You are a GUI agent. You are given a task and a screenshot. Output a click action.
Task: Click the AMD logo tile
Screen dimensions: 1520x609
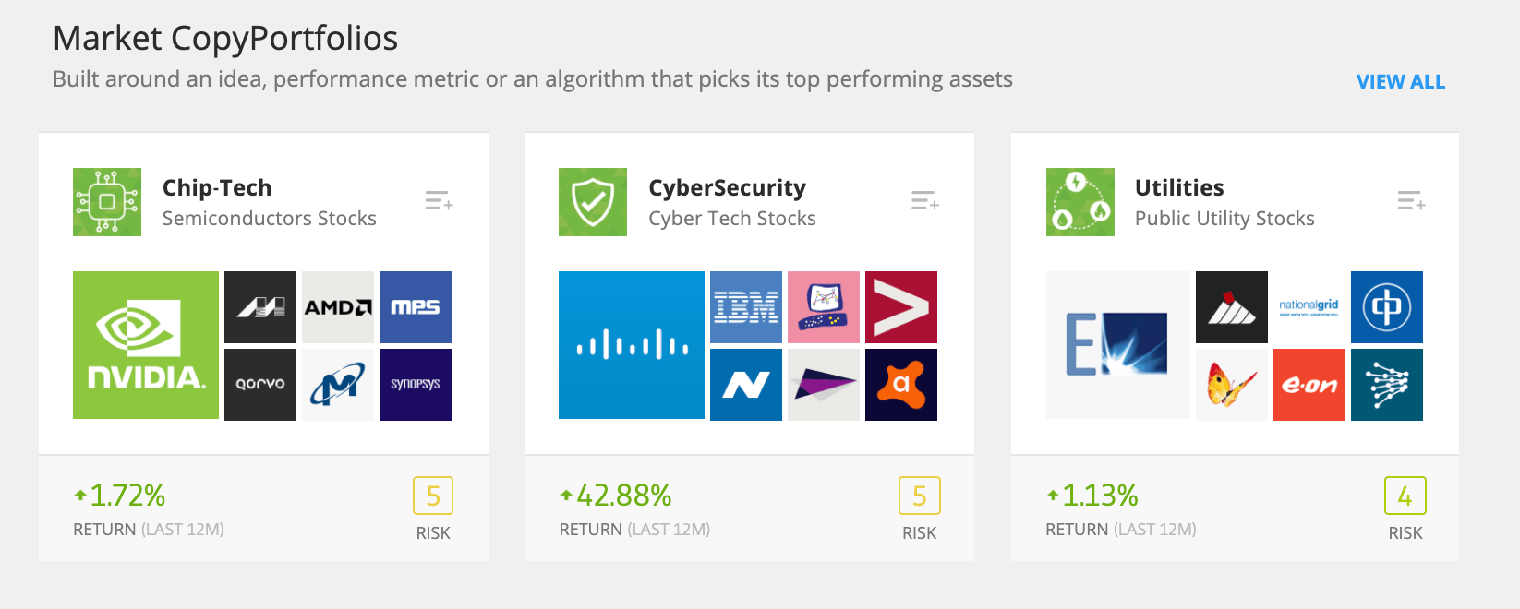point(337,307)
